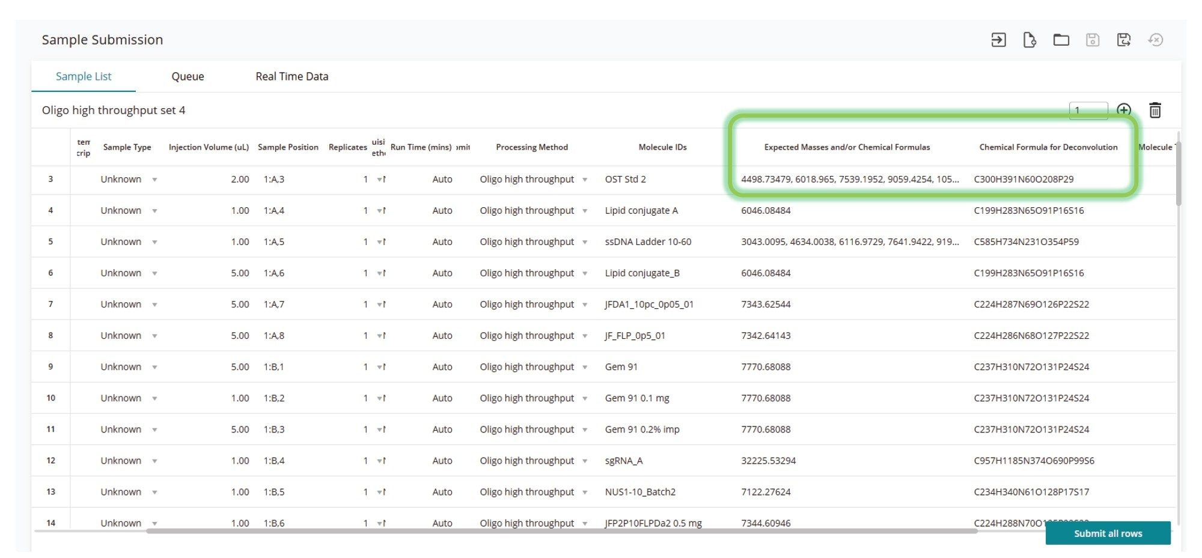
Task: Select the Sample List tab label
Action: [84, 76]
